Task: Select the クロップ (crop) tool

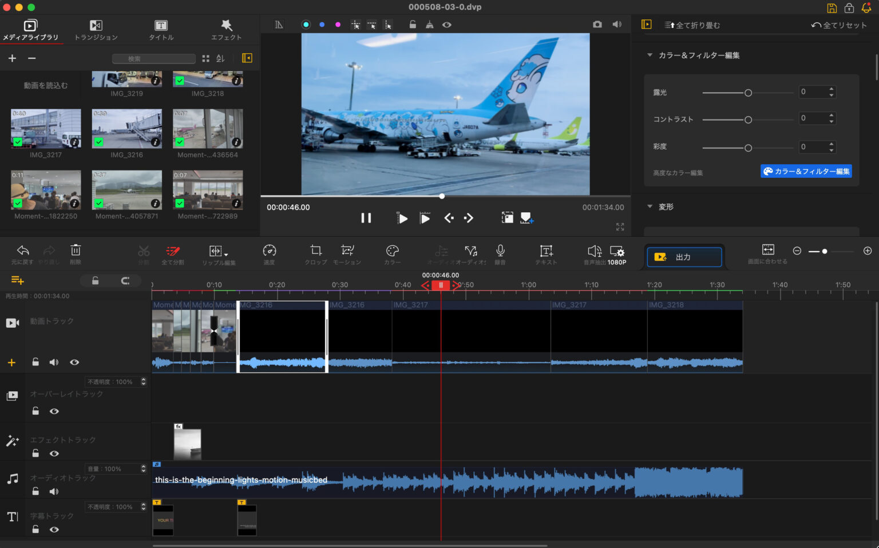Action: point(315,254)
